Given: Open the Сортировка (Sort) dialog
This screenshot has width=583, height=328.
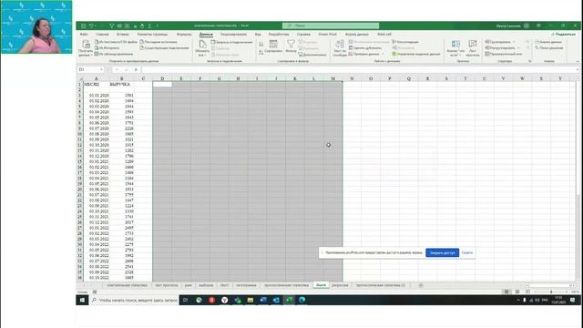Looking at the screenshot, I should point(273,46).
